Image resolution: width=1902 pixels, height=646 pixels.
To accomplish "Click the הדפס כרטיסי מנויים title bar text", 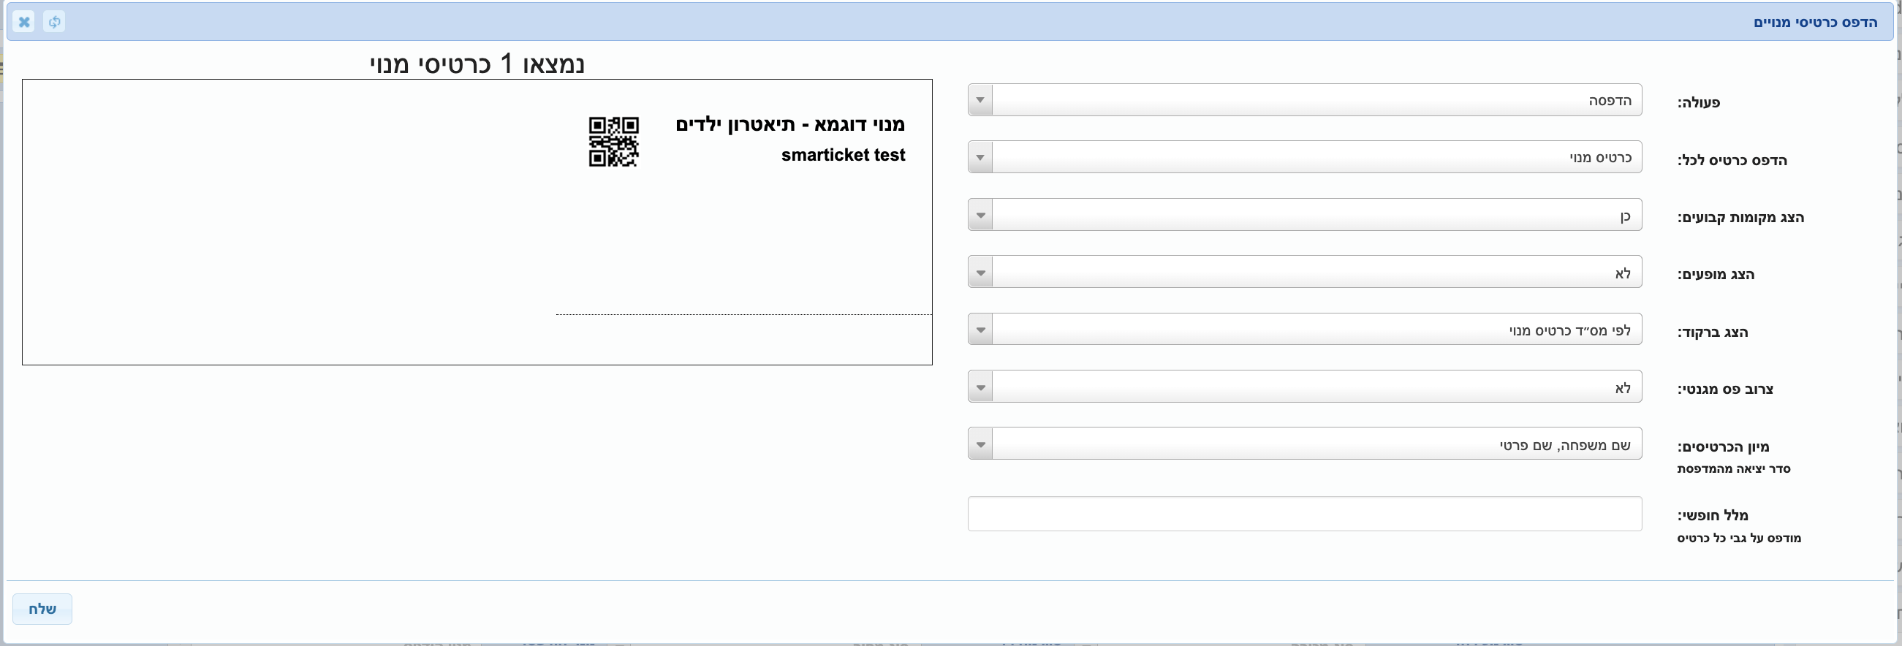I will point(1816,22).
